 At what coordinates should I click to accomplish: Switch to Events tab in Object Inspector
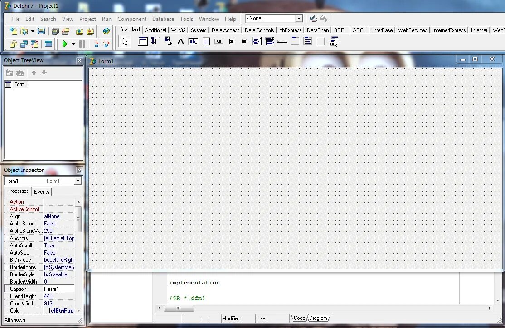click(x=42, y=192)
